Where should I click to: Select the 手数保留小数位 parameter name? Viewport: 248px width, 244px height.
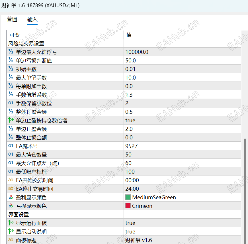(34, 103)
